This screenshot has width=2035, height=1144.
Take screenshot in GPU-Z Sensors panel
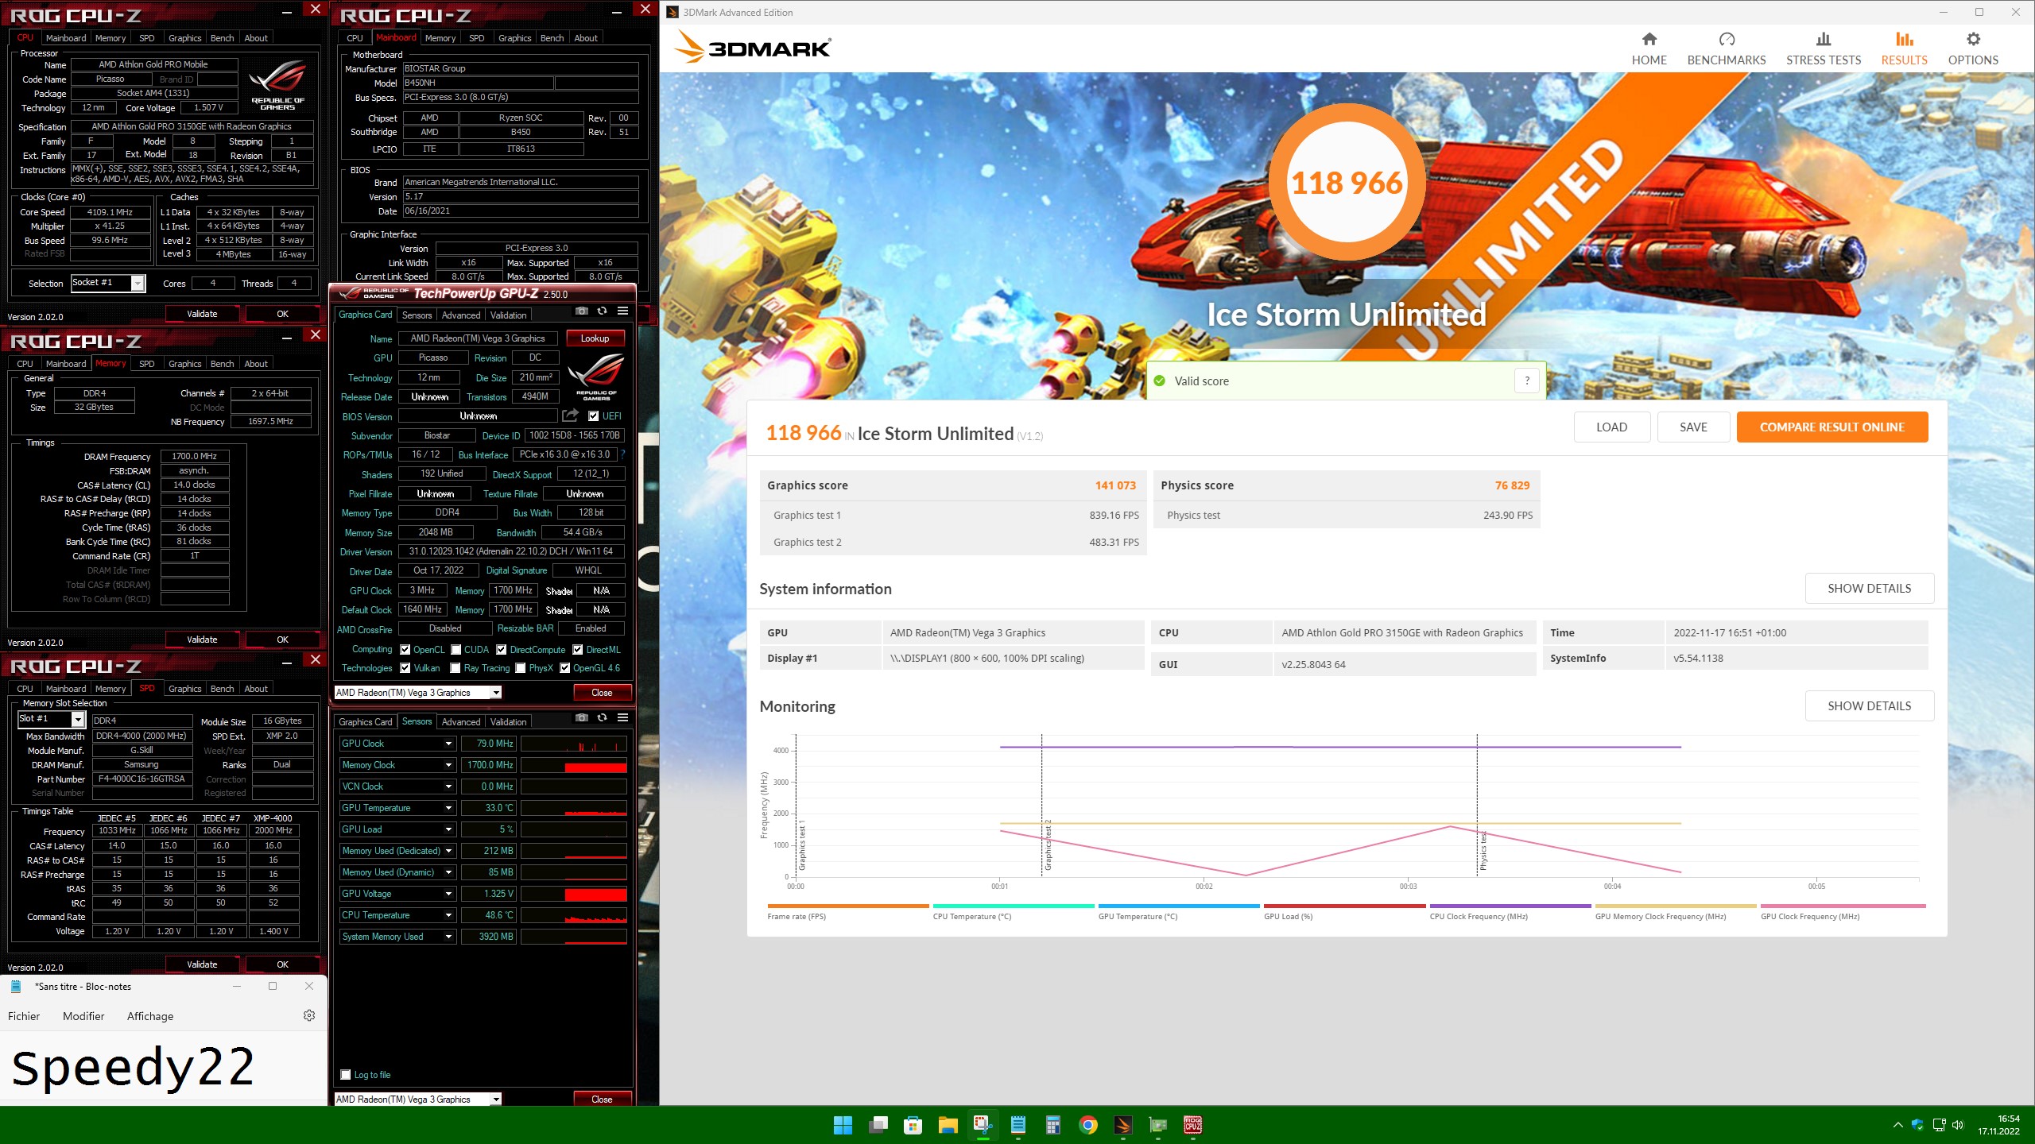(582, 717)
